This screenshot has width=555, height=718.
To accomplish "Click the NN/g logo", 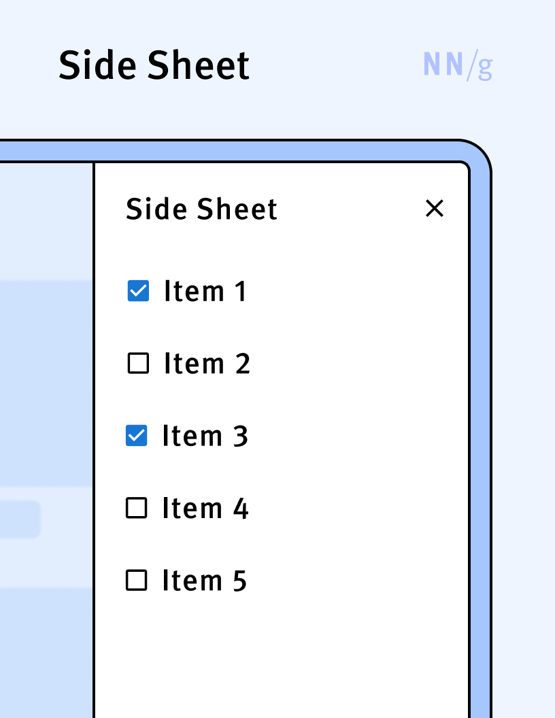I will 458,65.
